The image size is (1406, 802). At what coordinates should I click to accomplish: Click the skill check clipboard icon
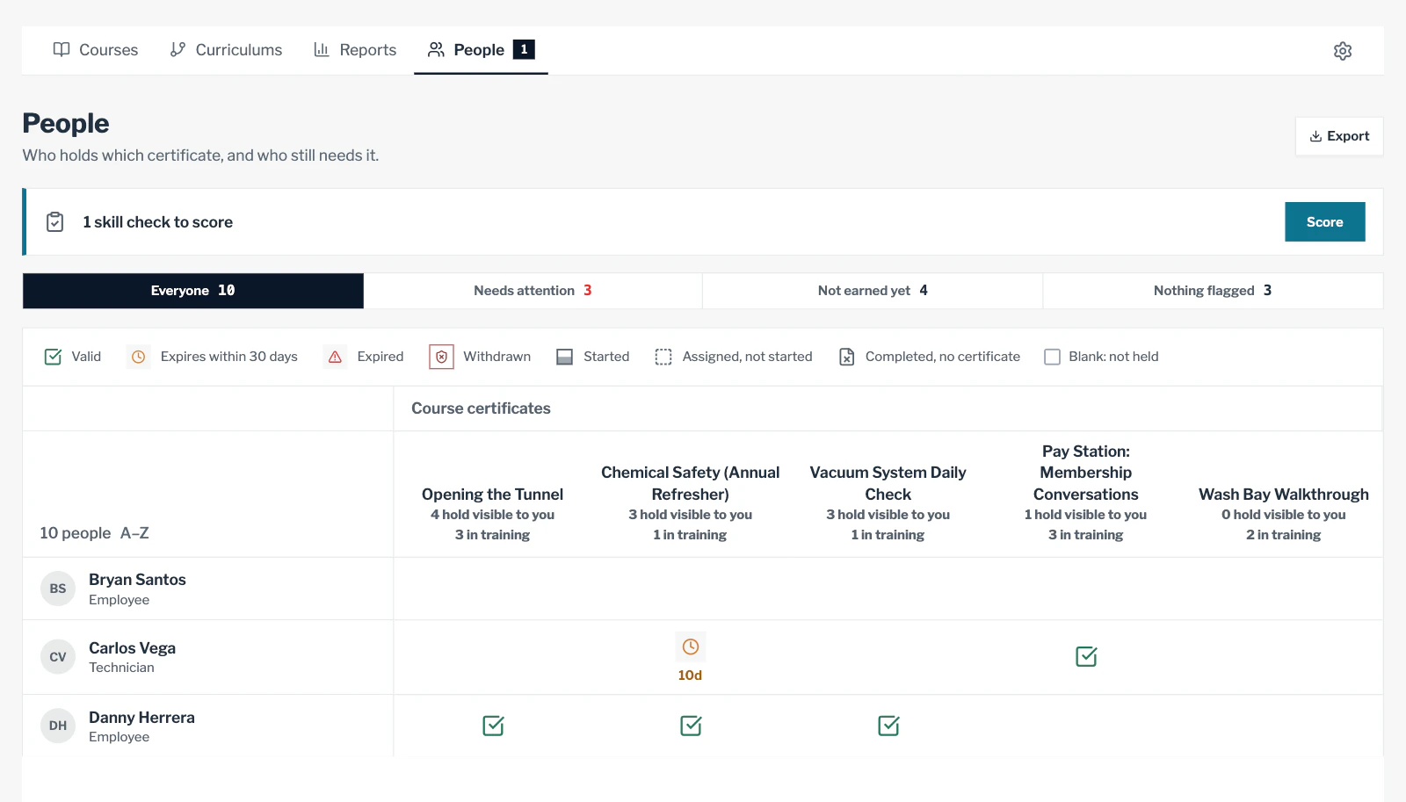pyautogui.click(x=54, y=222)
